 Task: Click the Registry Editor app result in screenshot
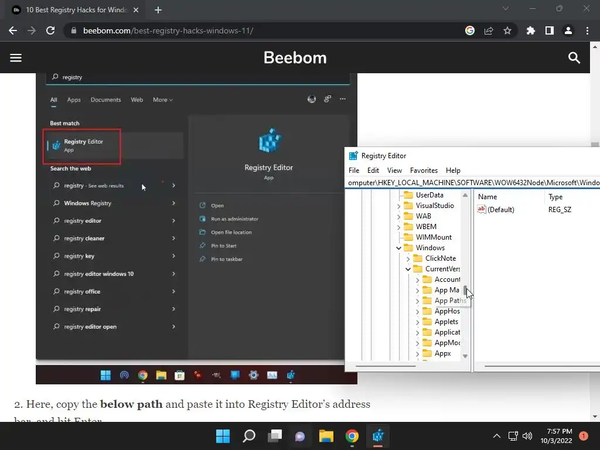pos(82,146)
